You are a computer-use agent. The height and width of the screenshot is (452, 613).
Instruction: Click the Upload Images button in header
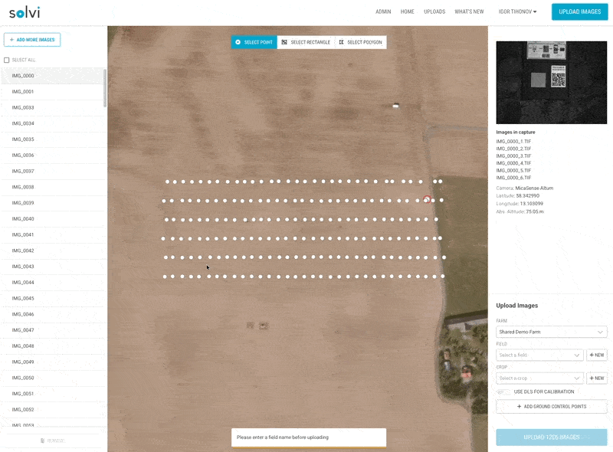click(580, 11)
